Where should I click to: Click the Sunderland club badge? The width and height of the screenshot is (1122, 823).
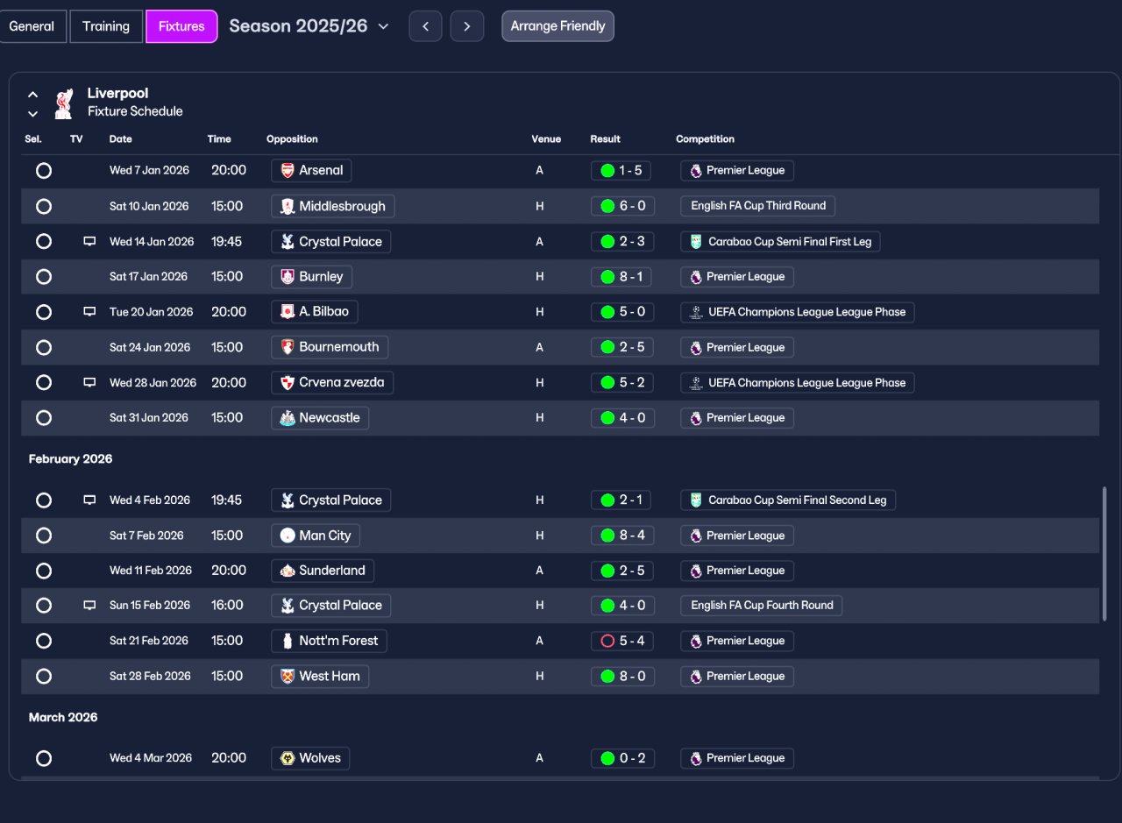point(288,571)
